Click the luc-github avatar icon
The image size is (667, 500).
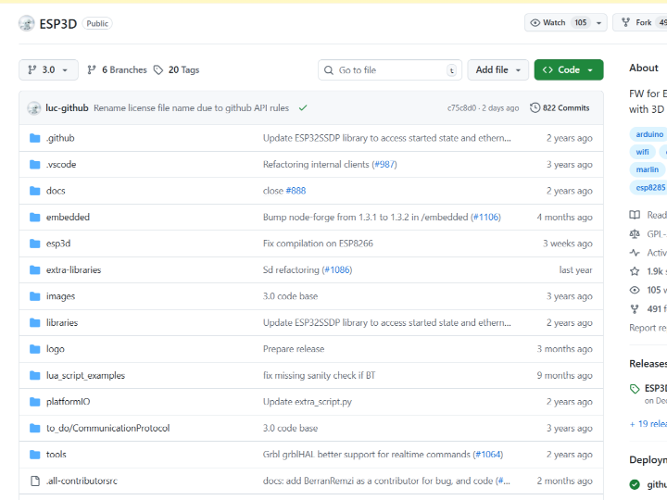coord(34,108)
